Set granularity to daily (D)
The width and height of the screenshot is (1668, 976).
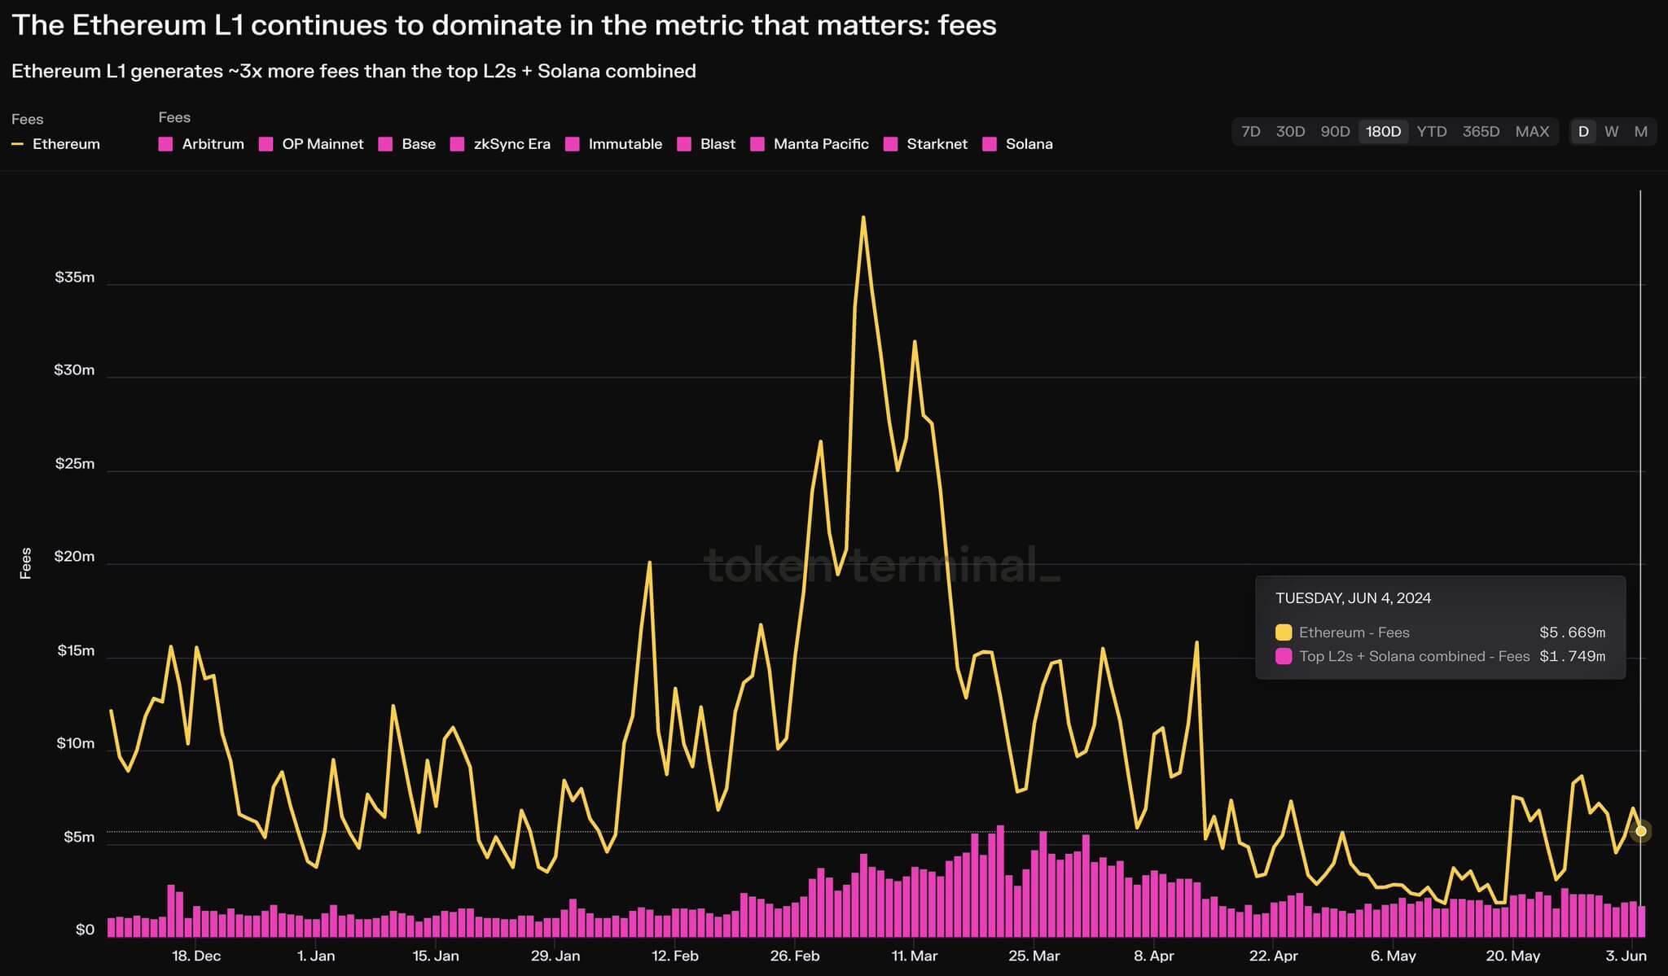[x=1583, y=131]
